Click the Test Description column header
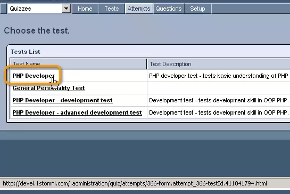This screenshot has width=290, height=194. (x=219, y=64)
